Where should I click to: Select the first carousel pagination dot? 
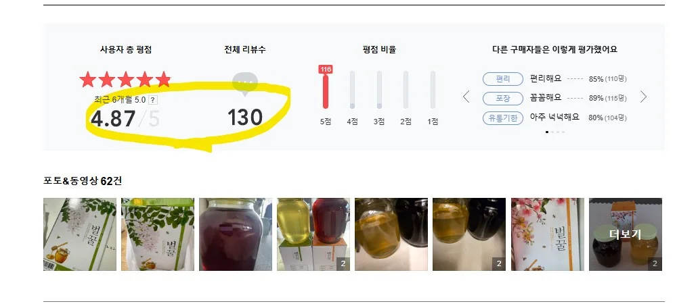tap(547, 132)
